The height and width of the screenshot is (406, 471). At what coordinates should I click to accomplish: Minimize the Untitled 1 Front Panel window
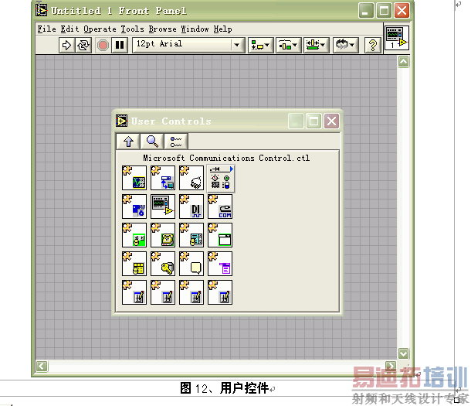coord(366,11)
